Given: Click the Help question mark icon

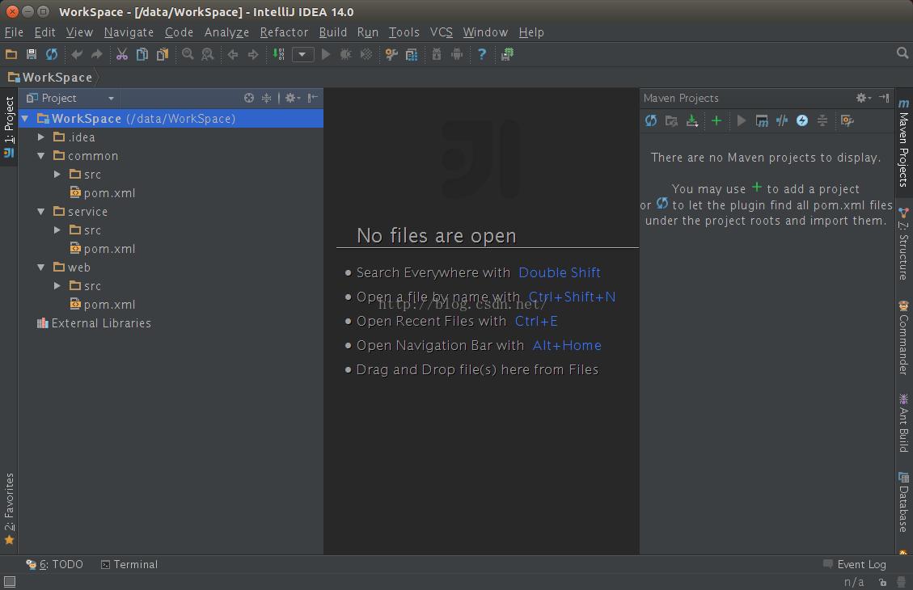Looking at the screenshot, I should coord(482,54).
